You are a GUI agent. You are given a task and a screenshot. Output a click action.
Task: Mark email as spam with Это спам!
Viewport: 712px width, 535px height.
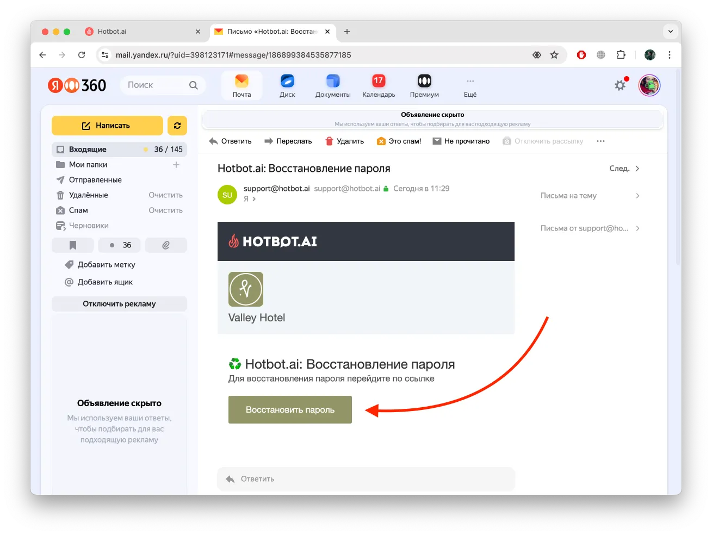click(x=399, y=141)
